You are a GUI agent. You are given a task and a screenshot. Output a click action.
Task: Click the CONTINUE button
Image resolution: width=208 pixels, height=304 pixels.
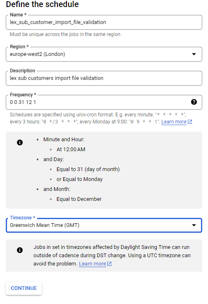tap(24, 288)
